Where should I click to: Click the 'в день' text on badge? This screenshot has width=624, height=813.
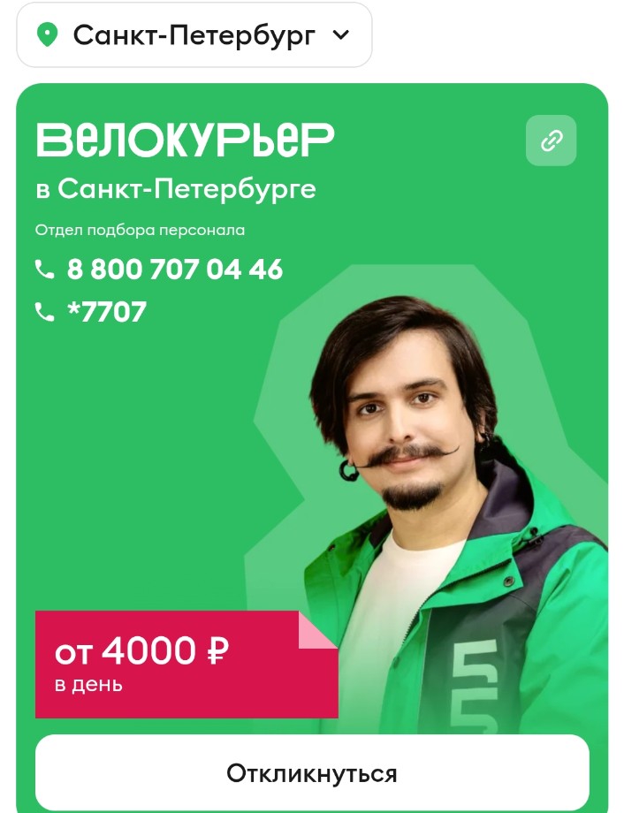pos(88,685)
